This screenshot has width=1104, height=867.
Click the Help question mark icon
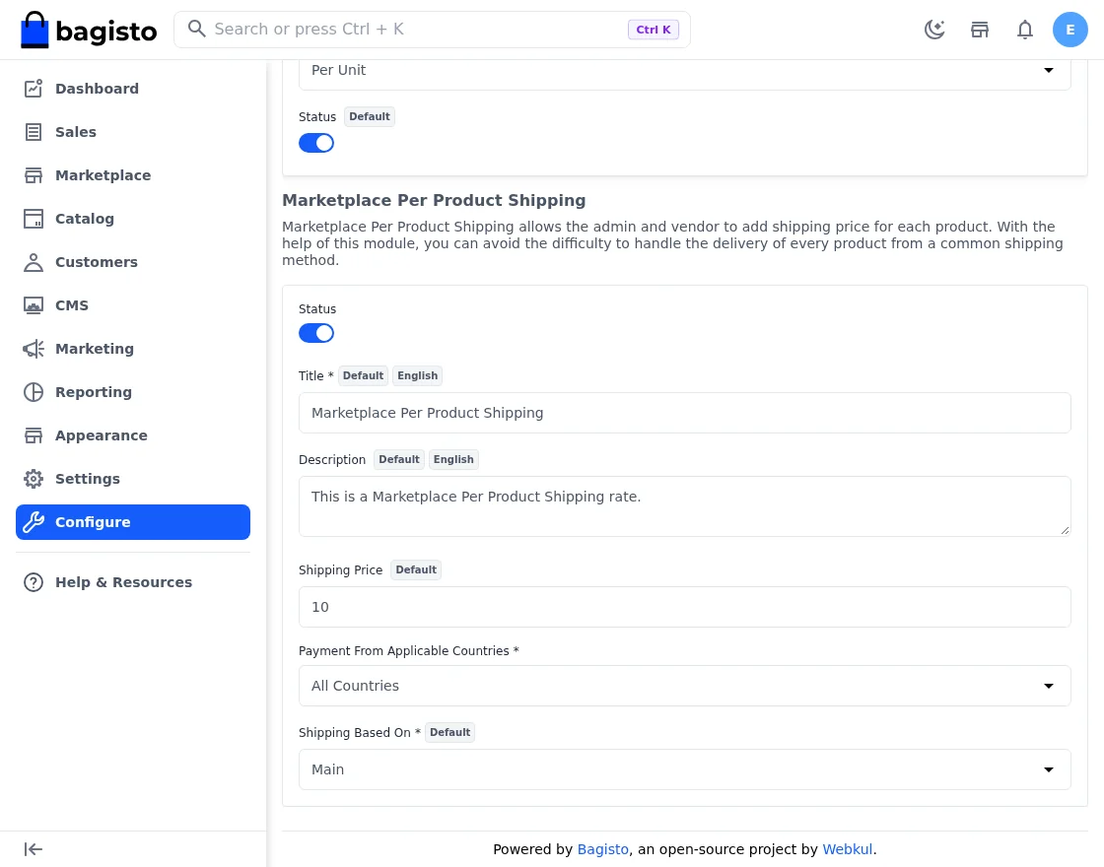tap(34, 582)
